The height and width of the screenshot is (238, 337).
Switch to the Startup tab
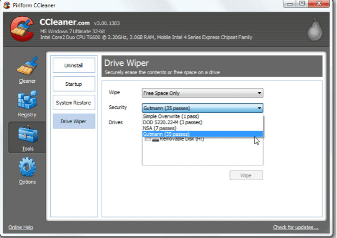point(74,84)
